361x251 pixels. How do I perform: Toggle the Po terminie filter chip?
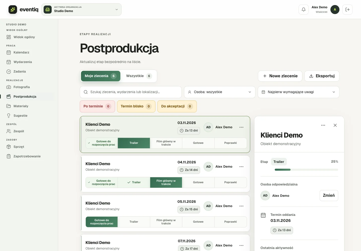[x=97, y=106]
